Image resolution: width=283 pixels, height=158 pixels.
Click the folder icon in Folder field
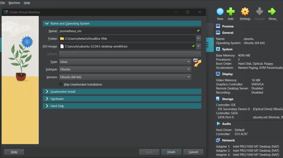[x=62, y=39]
